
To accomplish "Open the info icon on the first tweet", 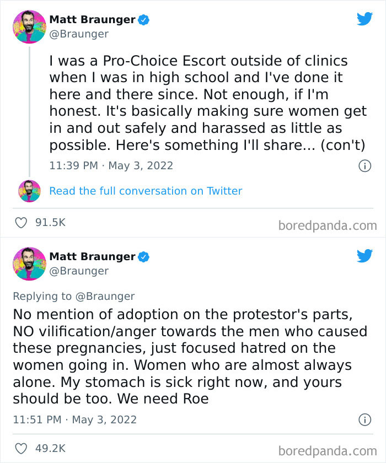I will (x=364, y=166).
